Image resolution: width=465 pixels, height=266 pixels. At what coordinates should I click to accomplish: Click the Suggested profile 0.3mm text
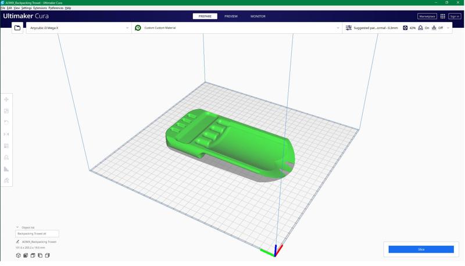point(375,28)
